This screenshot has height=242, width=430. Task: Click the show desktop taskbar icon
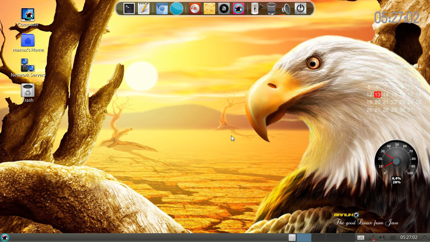(x=292, y=238)
